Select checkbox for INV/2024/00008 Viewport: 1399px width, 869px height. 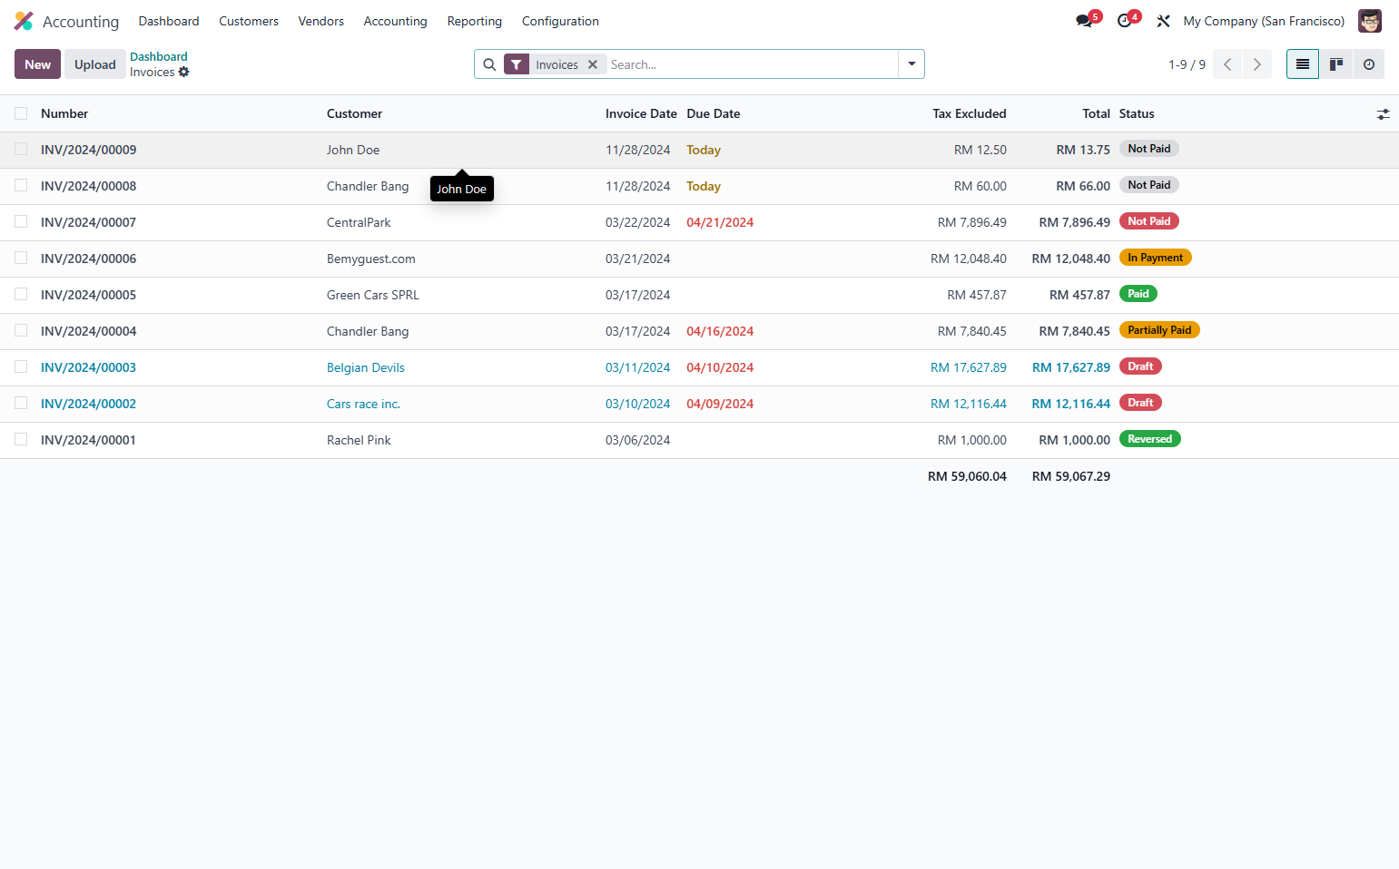21,185
